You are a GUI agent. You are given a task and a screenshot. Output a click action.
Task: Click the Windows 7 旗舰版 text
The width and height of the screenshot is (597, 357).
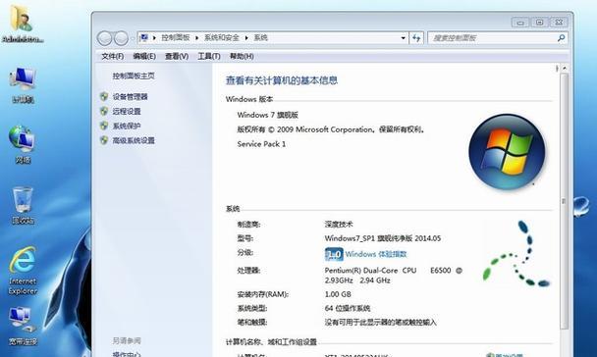point(267,115)
